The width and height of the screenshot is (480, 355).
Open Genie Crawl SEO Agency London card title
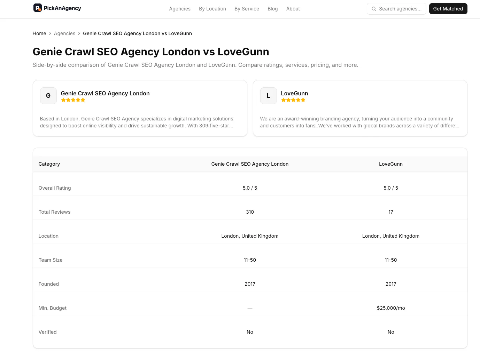point(105,93)
